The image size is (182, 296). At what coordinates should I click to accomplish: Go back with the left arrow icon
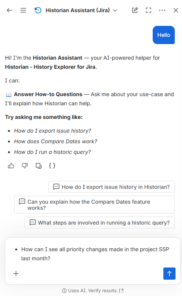(10, 10)
